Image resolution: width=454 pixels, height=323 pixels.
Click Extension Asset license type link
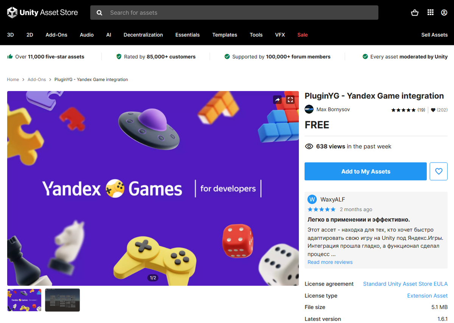(427, 295)
